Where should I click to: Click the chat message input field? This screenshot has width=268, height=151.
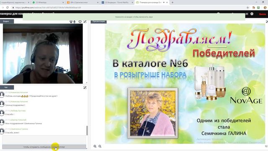44,140
